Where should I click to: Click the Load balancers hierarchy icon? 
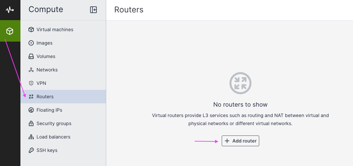31,137
